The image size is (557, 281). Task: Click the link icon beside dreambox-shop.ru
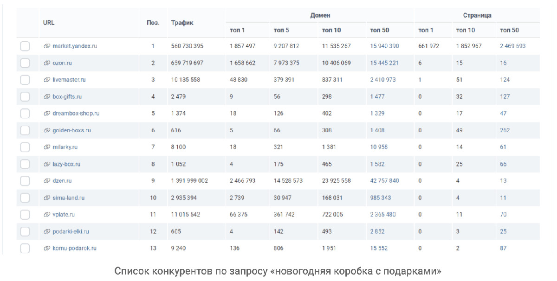tap(47, 114)
